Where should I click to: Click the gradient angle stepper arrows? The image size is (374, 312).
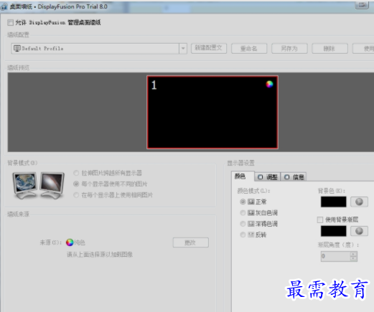(353, 256)
